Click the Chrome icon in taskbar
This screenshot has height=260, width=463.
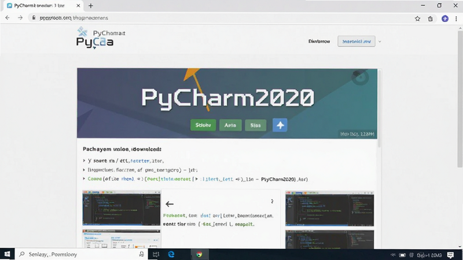pos(199,254)
